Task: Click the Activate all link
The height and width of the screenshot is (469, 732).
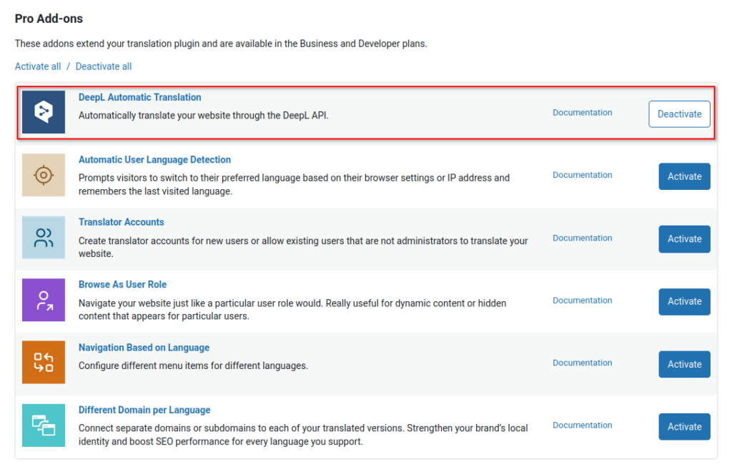Action: [x=38, y=66]
